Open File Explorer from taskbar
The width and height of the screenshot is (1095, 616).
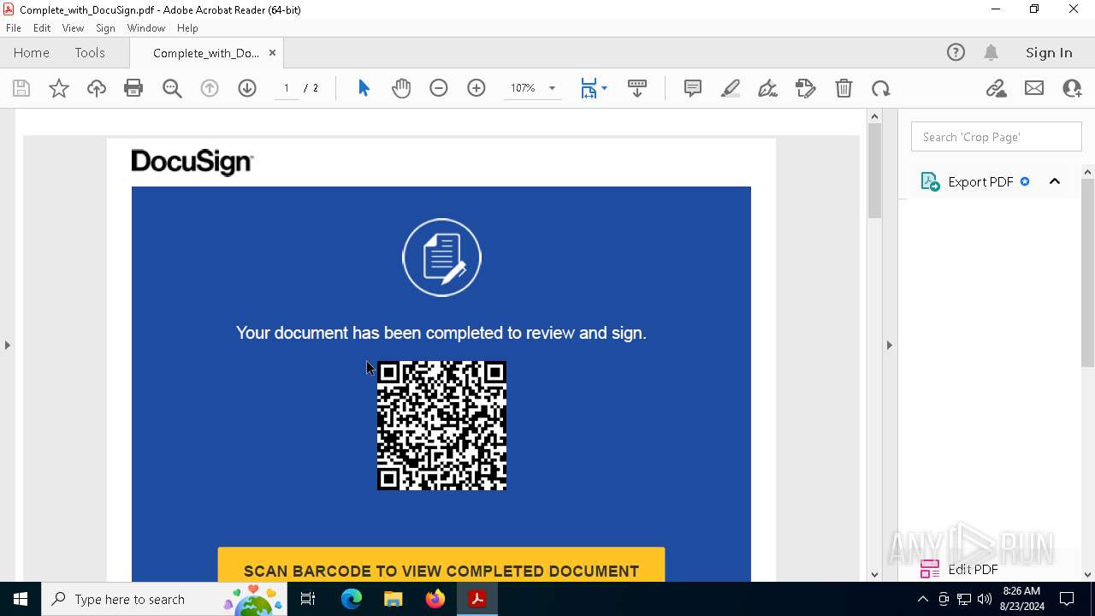[x=394, y=599]
